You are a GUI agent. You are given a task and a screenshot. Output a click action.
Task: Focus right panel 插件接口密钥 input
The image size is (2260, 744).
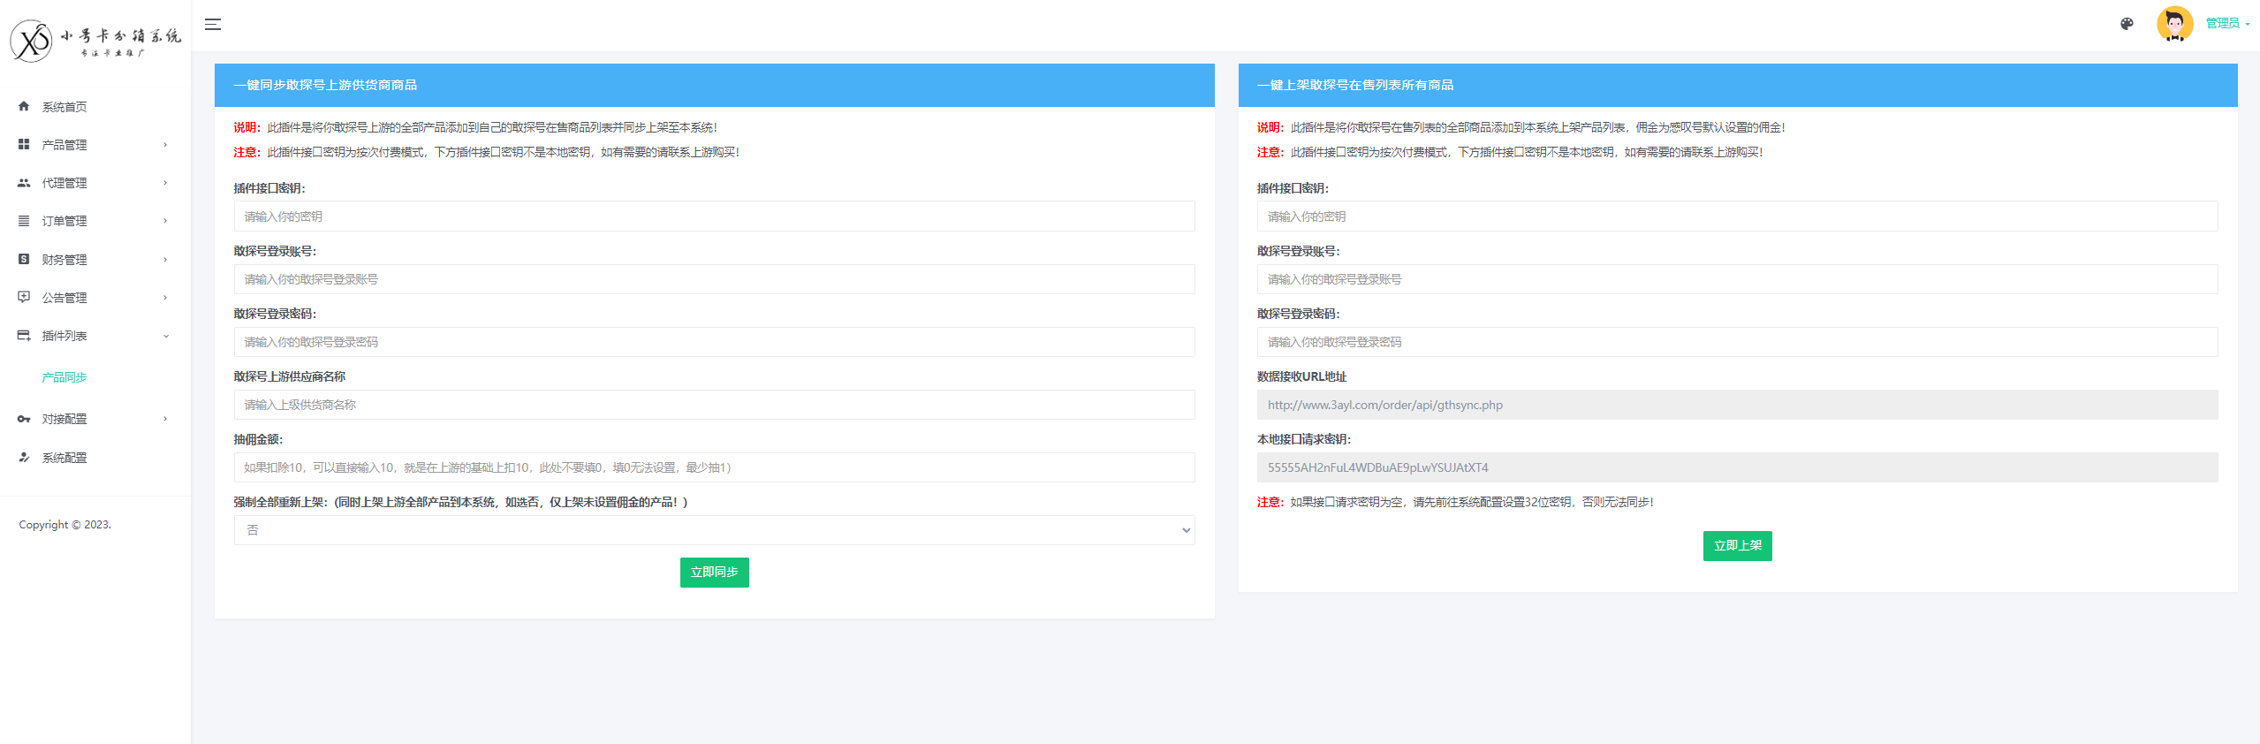tap(1737, 216)
